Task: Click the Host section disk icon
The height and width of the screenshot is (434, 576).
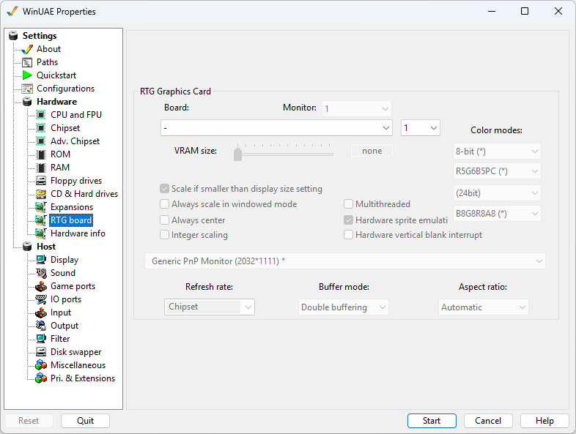Action: 27,247
